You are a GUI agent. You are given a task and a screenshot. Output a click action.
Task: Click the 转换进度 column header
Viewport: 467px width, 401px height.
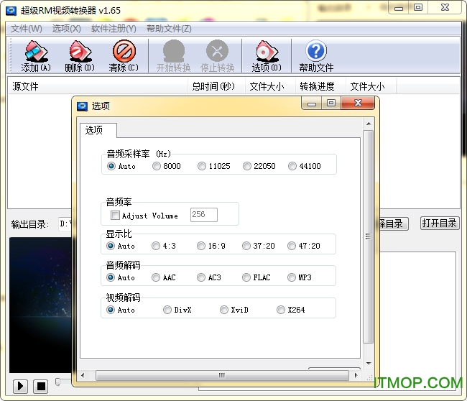tap(320, 86)
